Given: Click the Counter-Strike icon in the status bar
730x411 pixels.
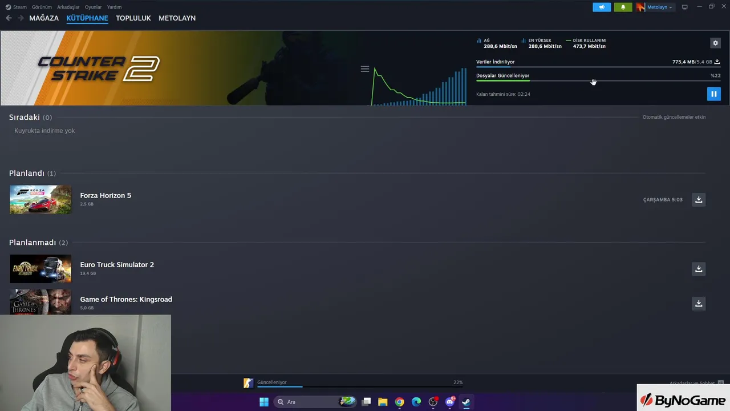Looking at the screenshot, I should [x=248, y=383].
